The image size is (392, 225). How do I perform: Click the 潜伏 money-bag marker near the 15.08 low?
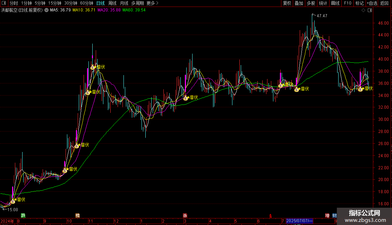point(13,201)
